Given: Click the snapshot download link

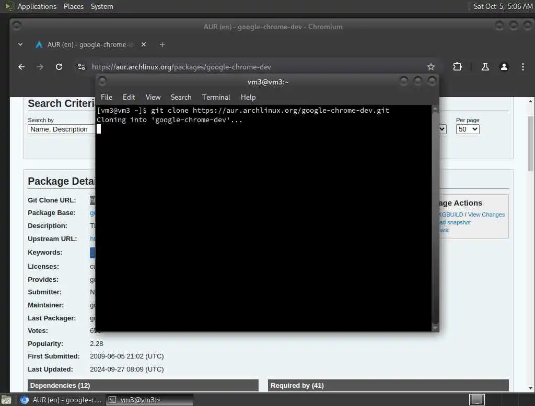Looking at the screenshot, I should click(455, 222).
